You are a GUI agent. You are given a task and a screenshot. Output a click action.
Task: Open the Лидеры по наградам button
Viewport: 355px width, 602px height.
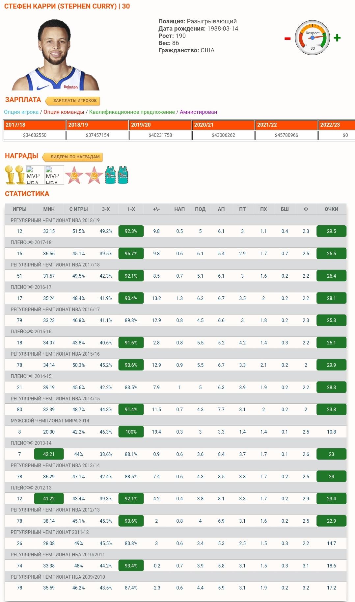(x=72, y=157)
